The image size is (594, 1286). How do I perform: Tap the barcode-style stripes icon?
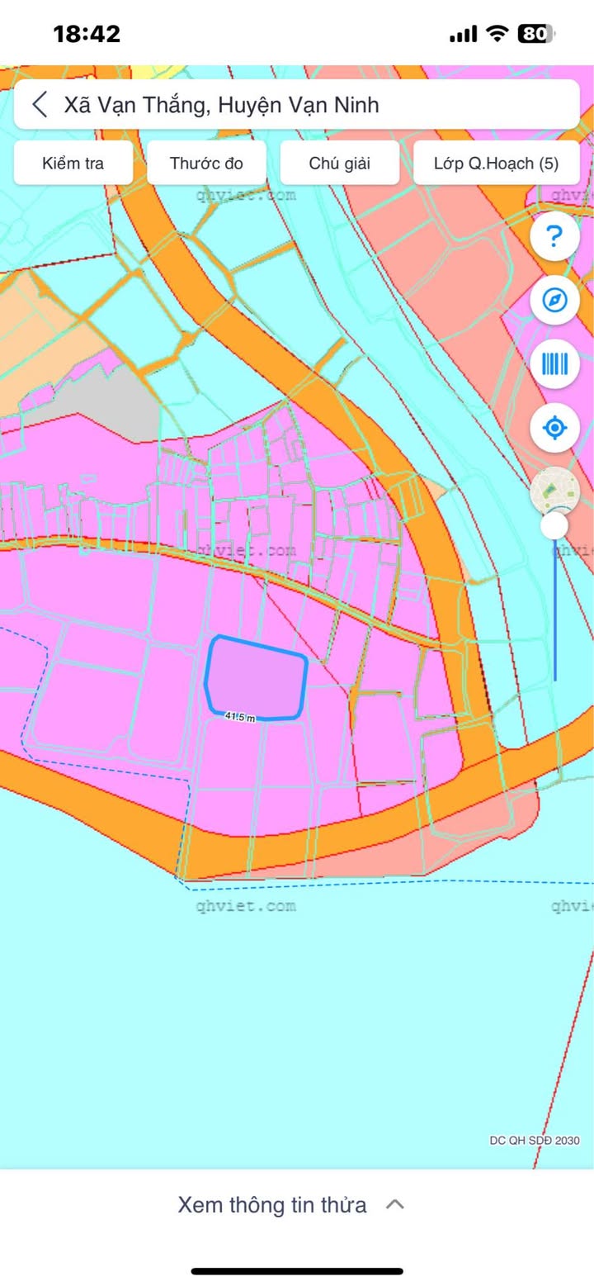point(554,364)
